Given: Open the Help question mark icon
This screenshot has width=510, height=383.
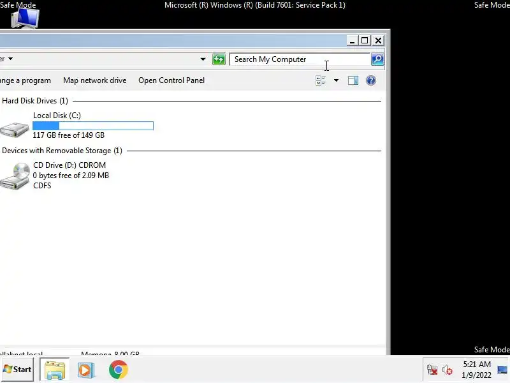Looking at the screenshot, I should pyautogui.click(x=371, y=80).
